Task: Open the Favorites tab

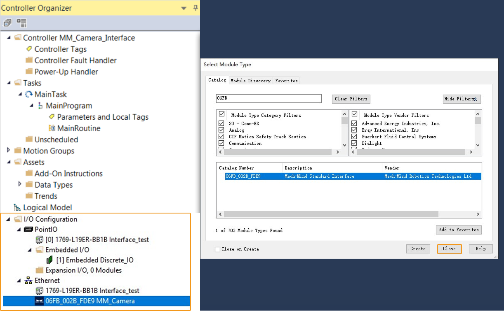Action: pyautogui.click(x=286, y=81)
